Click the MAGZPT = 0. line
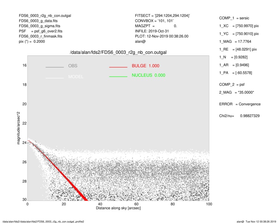279x223 pixels. 156,26
